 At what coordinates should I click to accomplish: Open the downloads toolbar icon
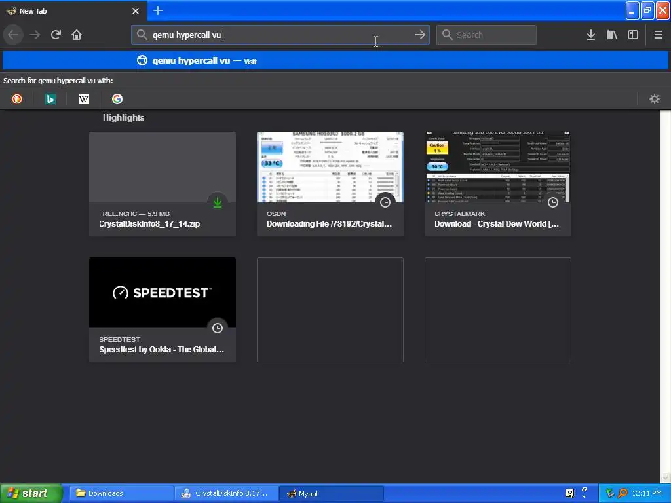pyautogui.click(x=591, y=35)
